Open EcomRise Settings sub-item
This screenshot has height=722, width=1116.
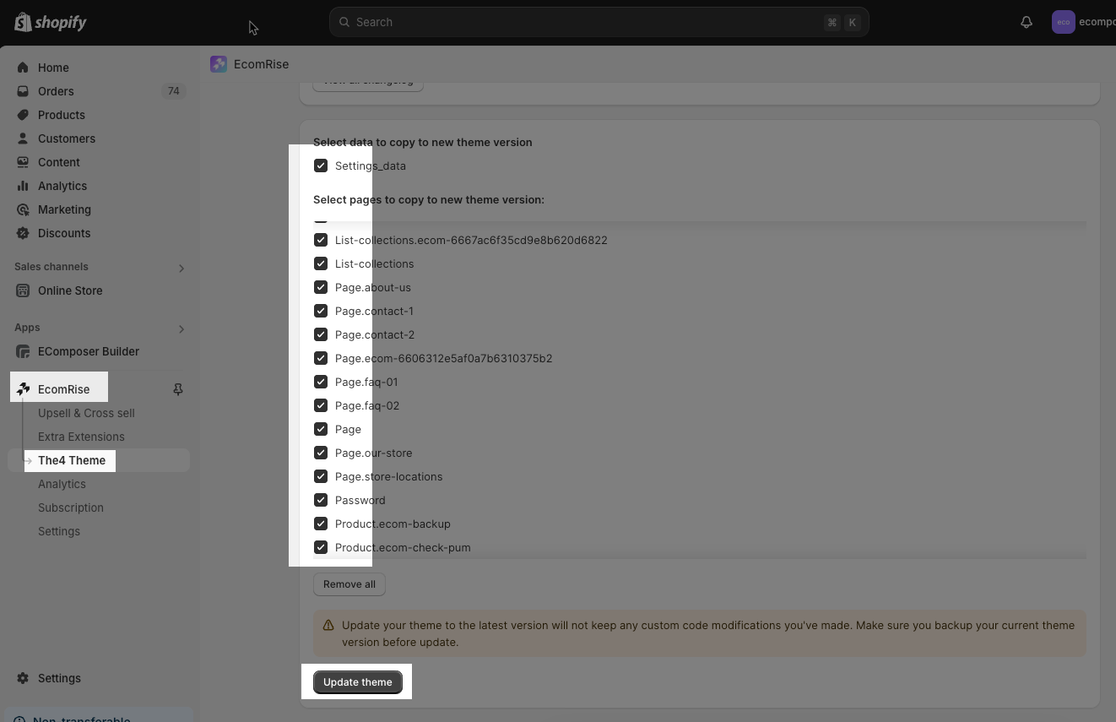[59, 531]
